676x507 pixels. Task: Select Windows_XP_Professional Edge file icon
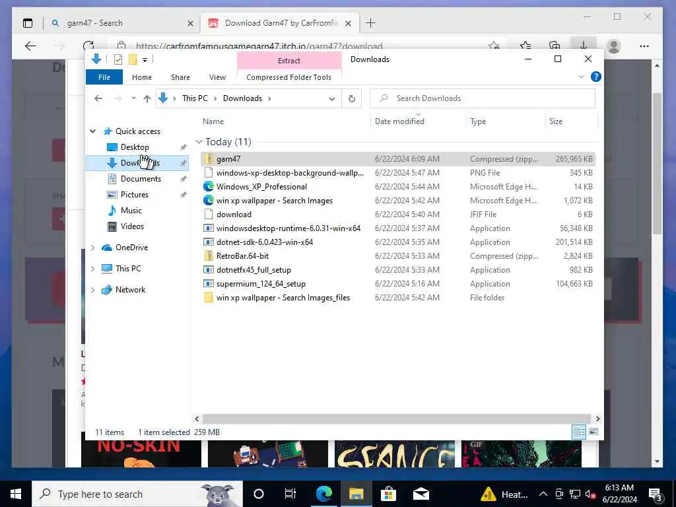coord(209,187)
